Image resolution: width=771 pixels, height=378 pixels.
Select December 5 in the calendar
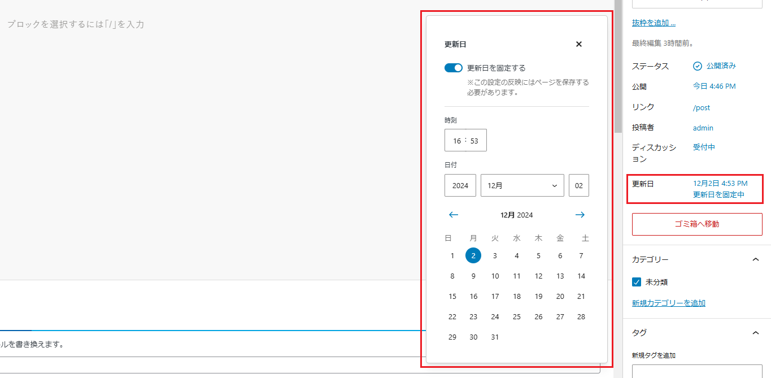click(x=538, y=256)
